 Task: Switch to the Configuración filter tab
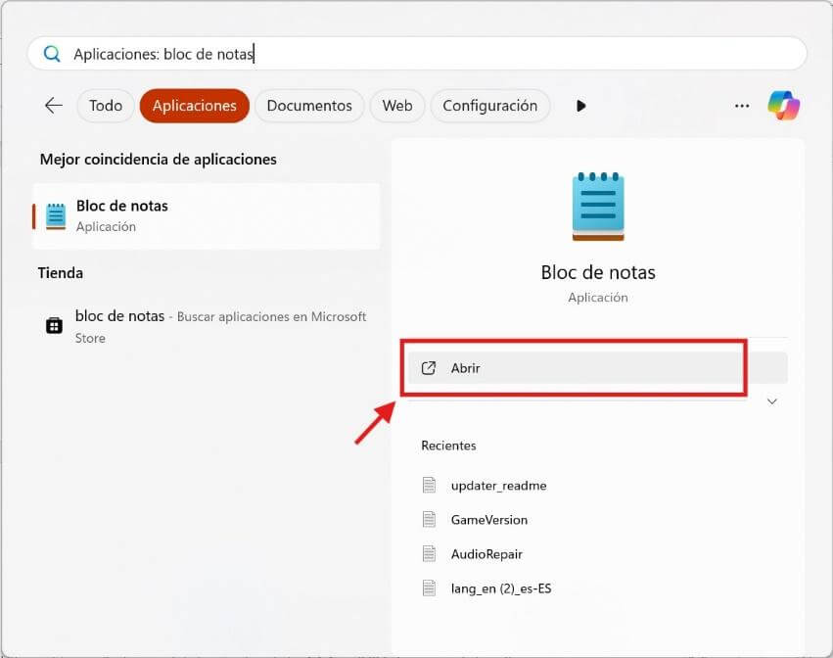489,106
